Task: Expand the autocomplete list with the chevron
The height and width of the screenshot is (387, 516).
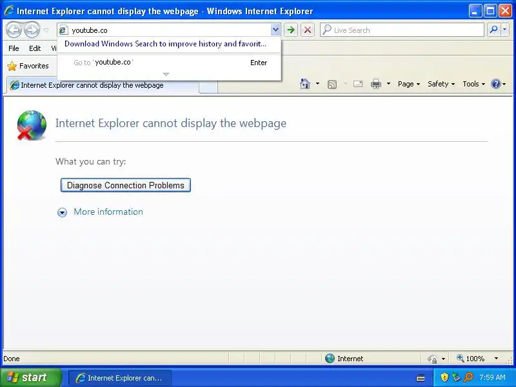Action: pyautogui.click(x=166, y=74)
